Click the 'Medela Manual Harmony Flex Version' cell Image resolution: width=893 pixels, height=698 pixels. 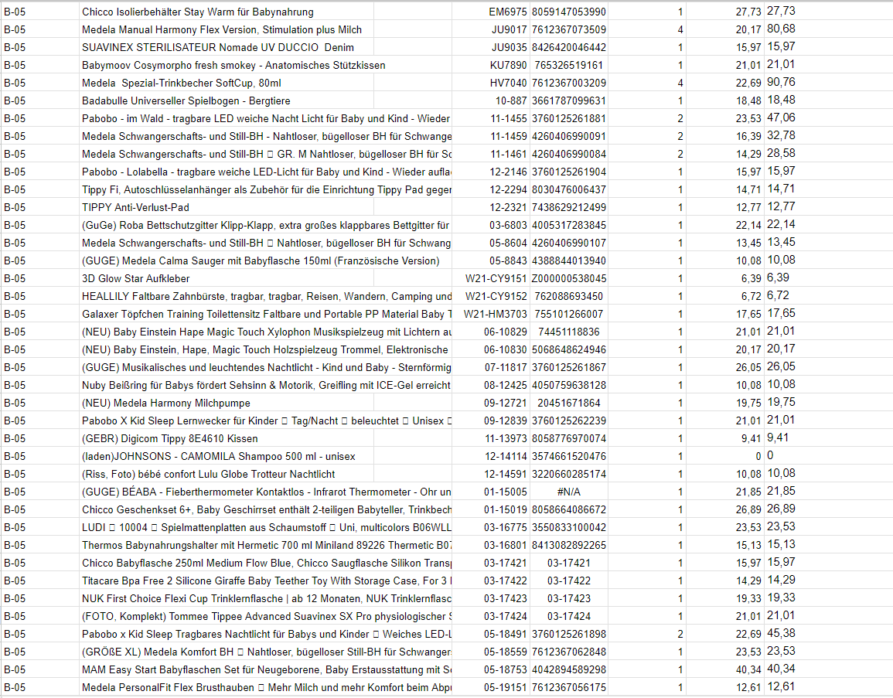click(227, 29)
